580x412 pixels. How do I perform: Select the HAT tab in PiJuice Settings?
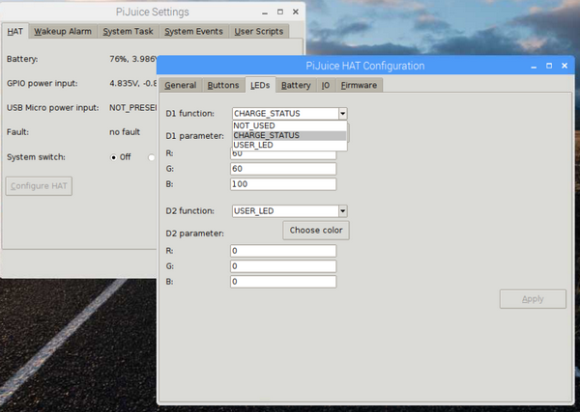coord(15,32)
